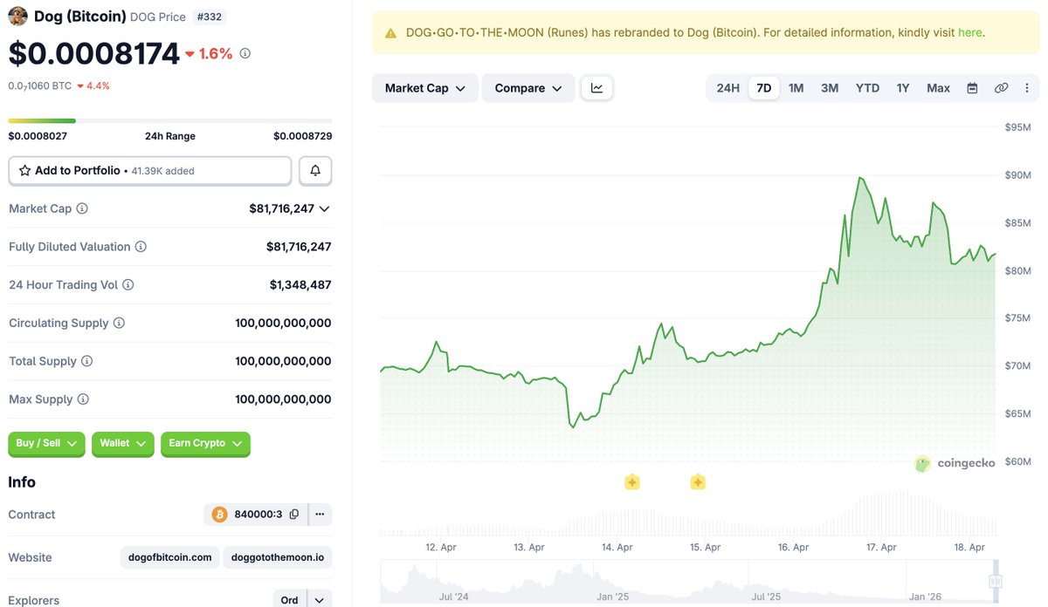Viewport: 1048px width, 607px height.
Task: Select the 3M time range
Action: click(830, 88)
